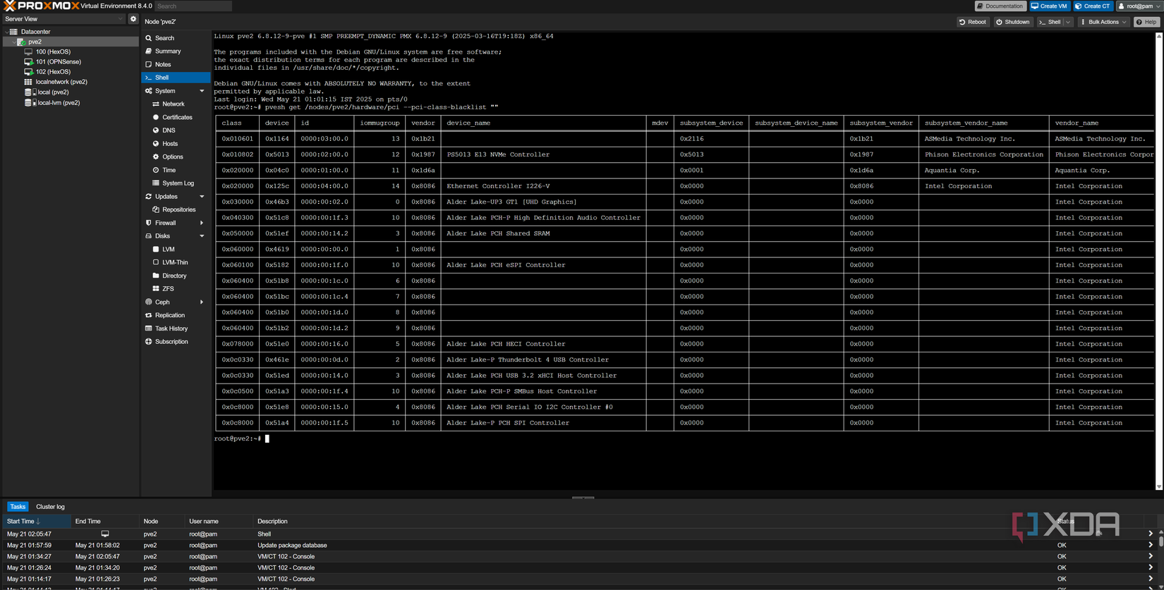
Task: Expand the Update package database task row
Action: coord(1151,545)
